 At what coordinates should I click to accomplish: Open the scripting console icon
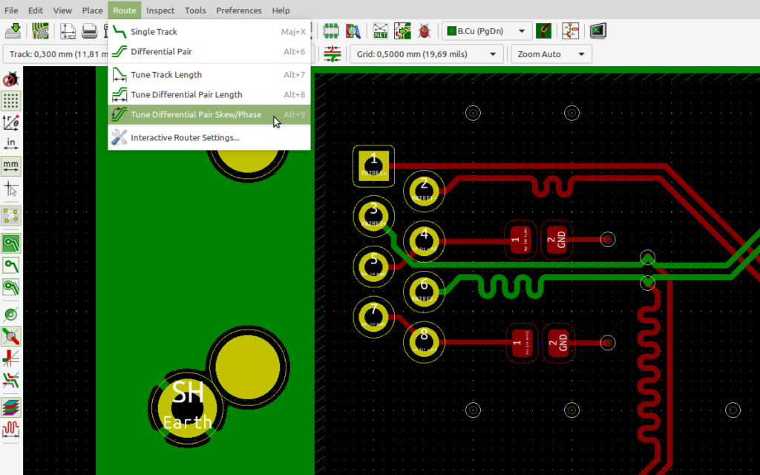pos(598,31)
